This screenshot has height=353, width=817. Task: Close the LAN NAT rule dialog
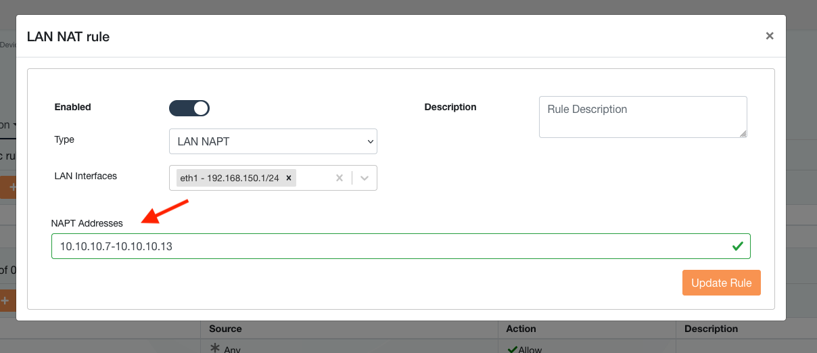(x=769, y=37)
